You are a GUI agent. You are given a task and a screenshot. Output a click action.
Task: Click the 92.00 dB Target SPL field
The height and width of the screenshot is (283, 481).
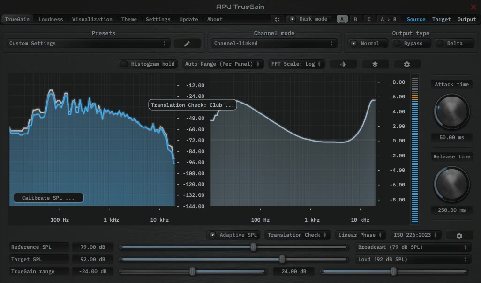pyautogui.click(x=92, y=260)
